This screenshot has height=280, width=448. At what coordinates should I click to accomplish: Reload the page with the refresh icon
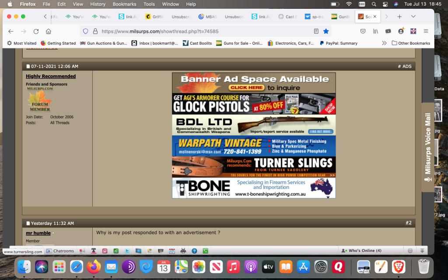pyautogui.click(x=36, y=31)
